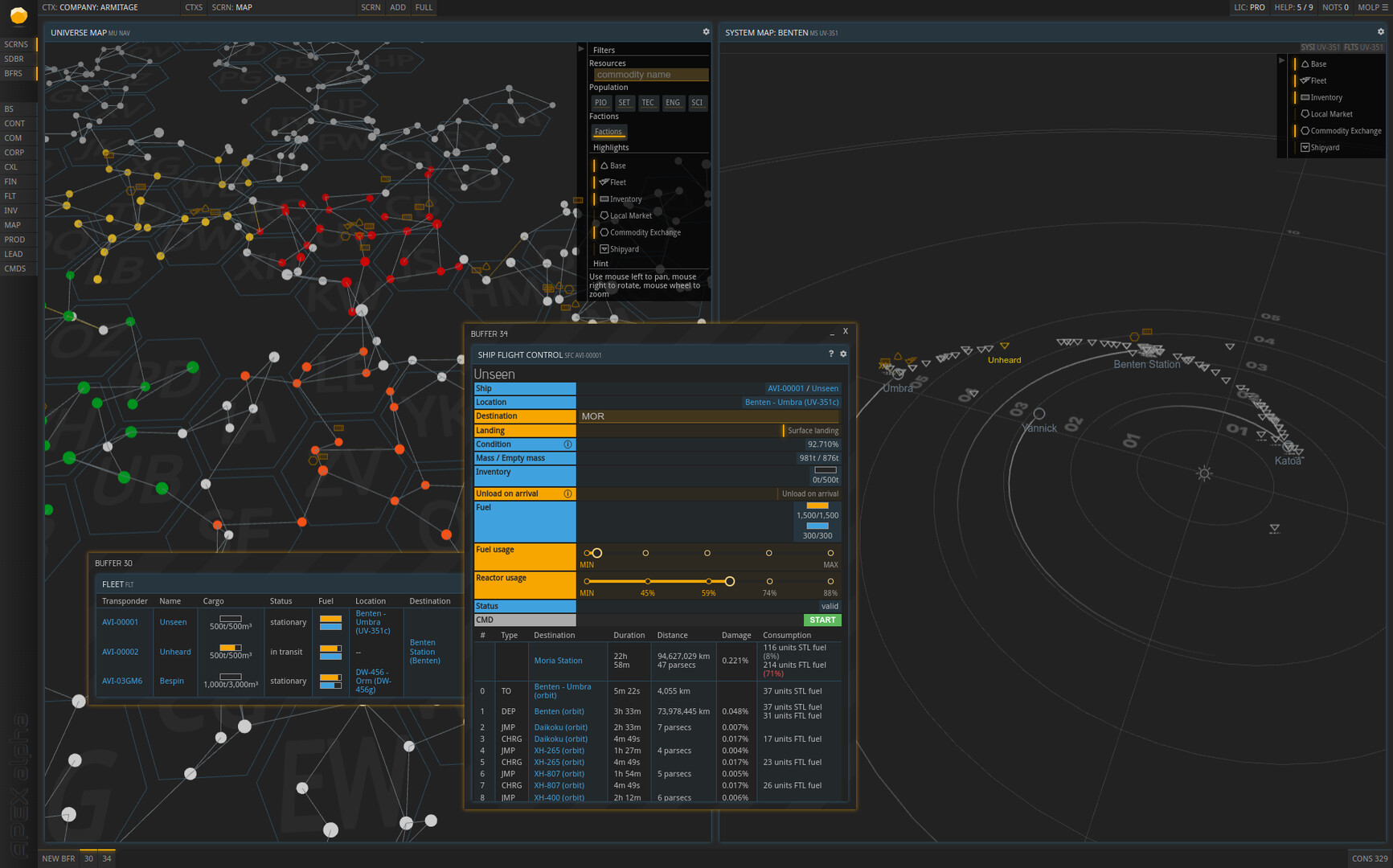Viewport: 1393px width, 868px height.
Task: Click the commodity name search field
Action: [650, 74]
